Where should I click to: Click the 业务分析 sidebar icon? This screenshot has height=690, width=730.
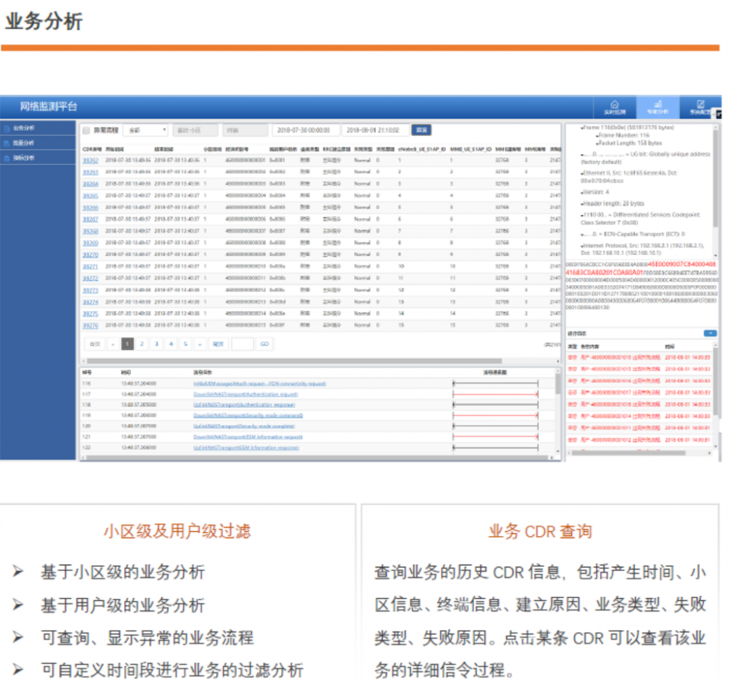7,128
